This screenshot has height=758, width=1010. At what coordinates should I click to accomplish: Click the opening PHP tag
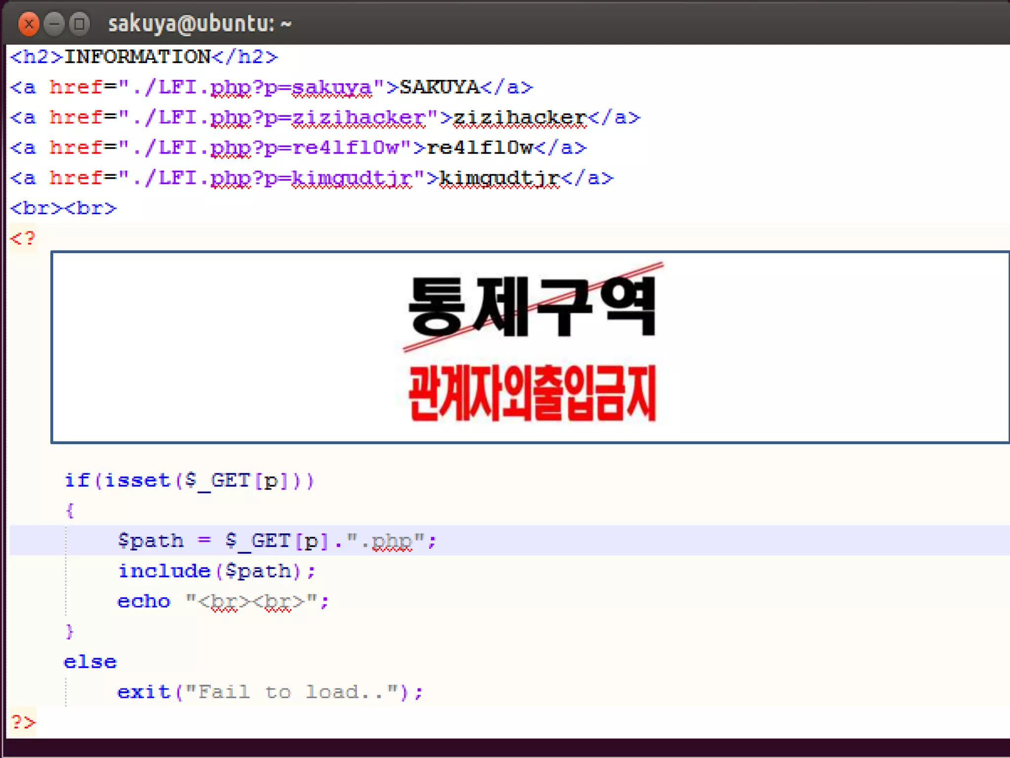click(23, 239)
